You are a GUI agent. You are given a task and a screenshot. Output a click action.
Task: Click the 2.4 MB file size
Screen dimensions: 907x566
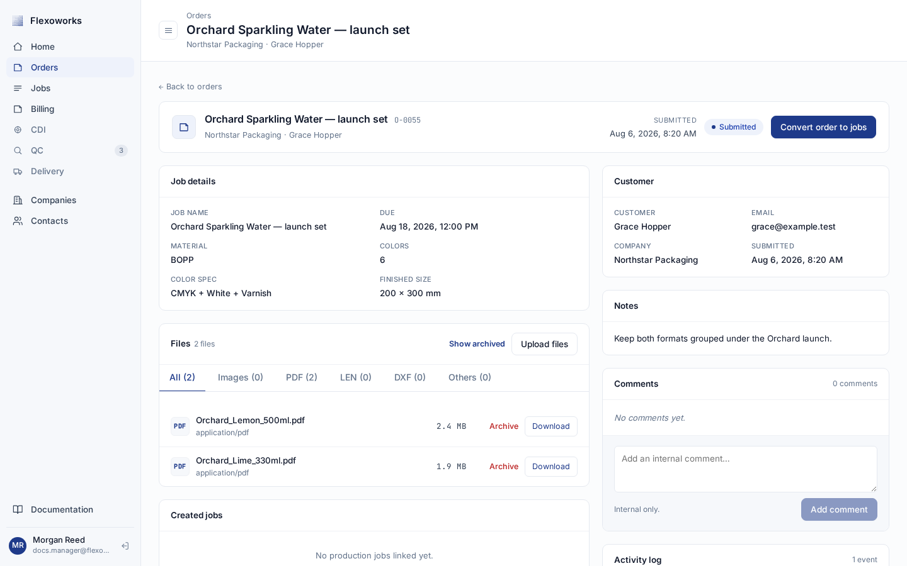coord(451,426)
